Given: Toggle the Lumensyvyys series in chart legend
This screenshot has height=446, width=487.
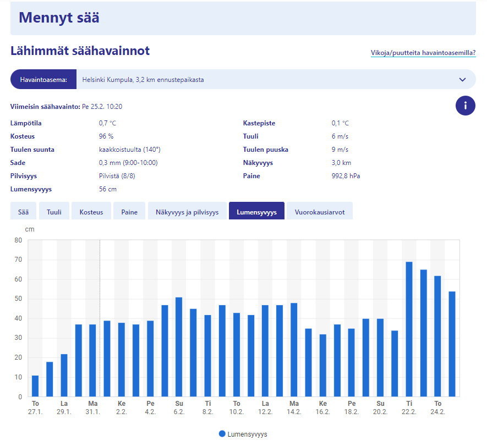Looking at the screenshot, I should tap(243, 434).
